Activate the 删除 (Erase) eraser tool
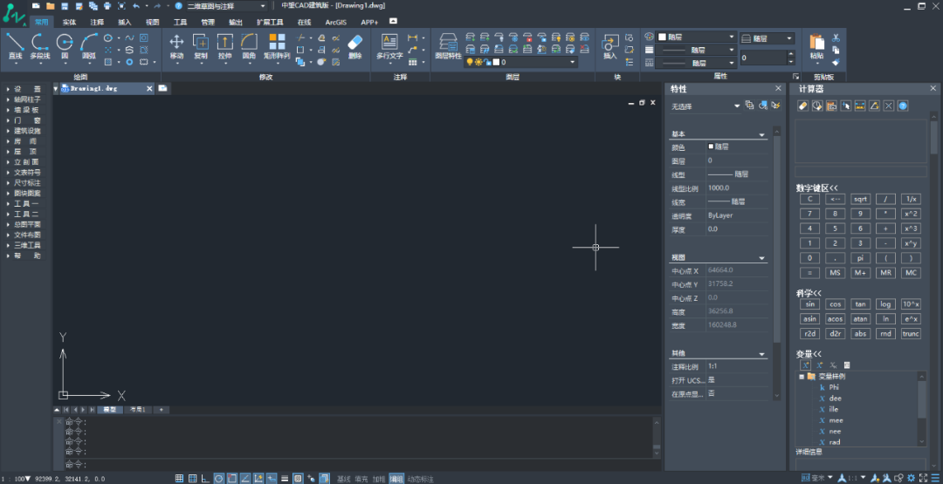This screenshot has width=943, height=484. [354, 45]
